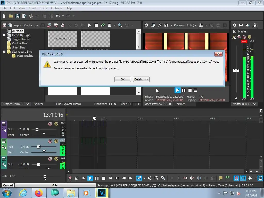Viewport: 264px width, 198px height.
Task: Click Stop in Video Preview window
Action: pyautogui.click(x=190, y=90)
